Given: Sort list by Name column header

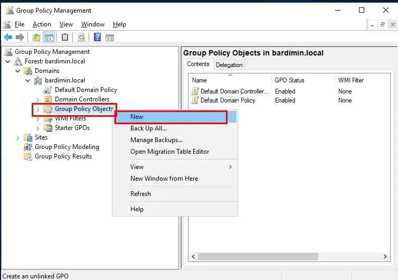Looking at the screenshot, I should 231,80.
